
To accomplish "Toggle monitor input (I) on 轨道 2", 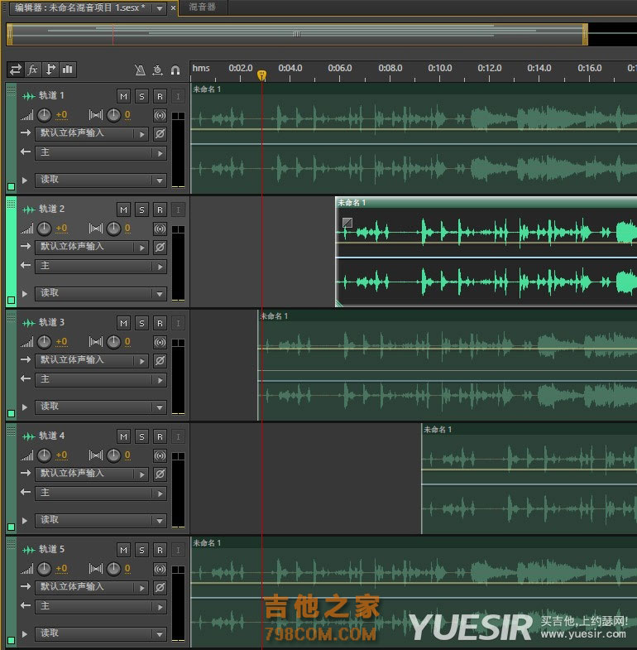I will pyautogui.click(x=178, y=209).
